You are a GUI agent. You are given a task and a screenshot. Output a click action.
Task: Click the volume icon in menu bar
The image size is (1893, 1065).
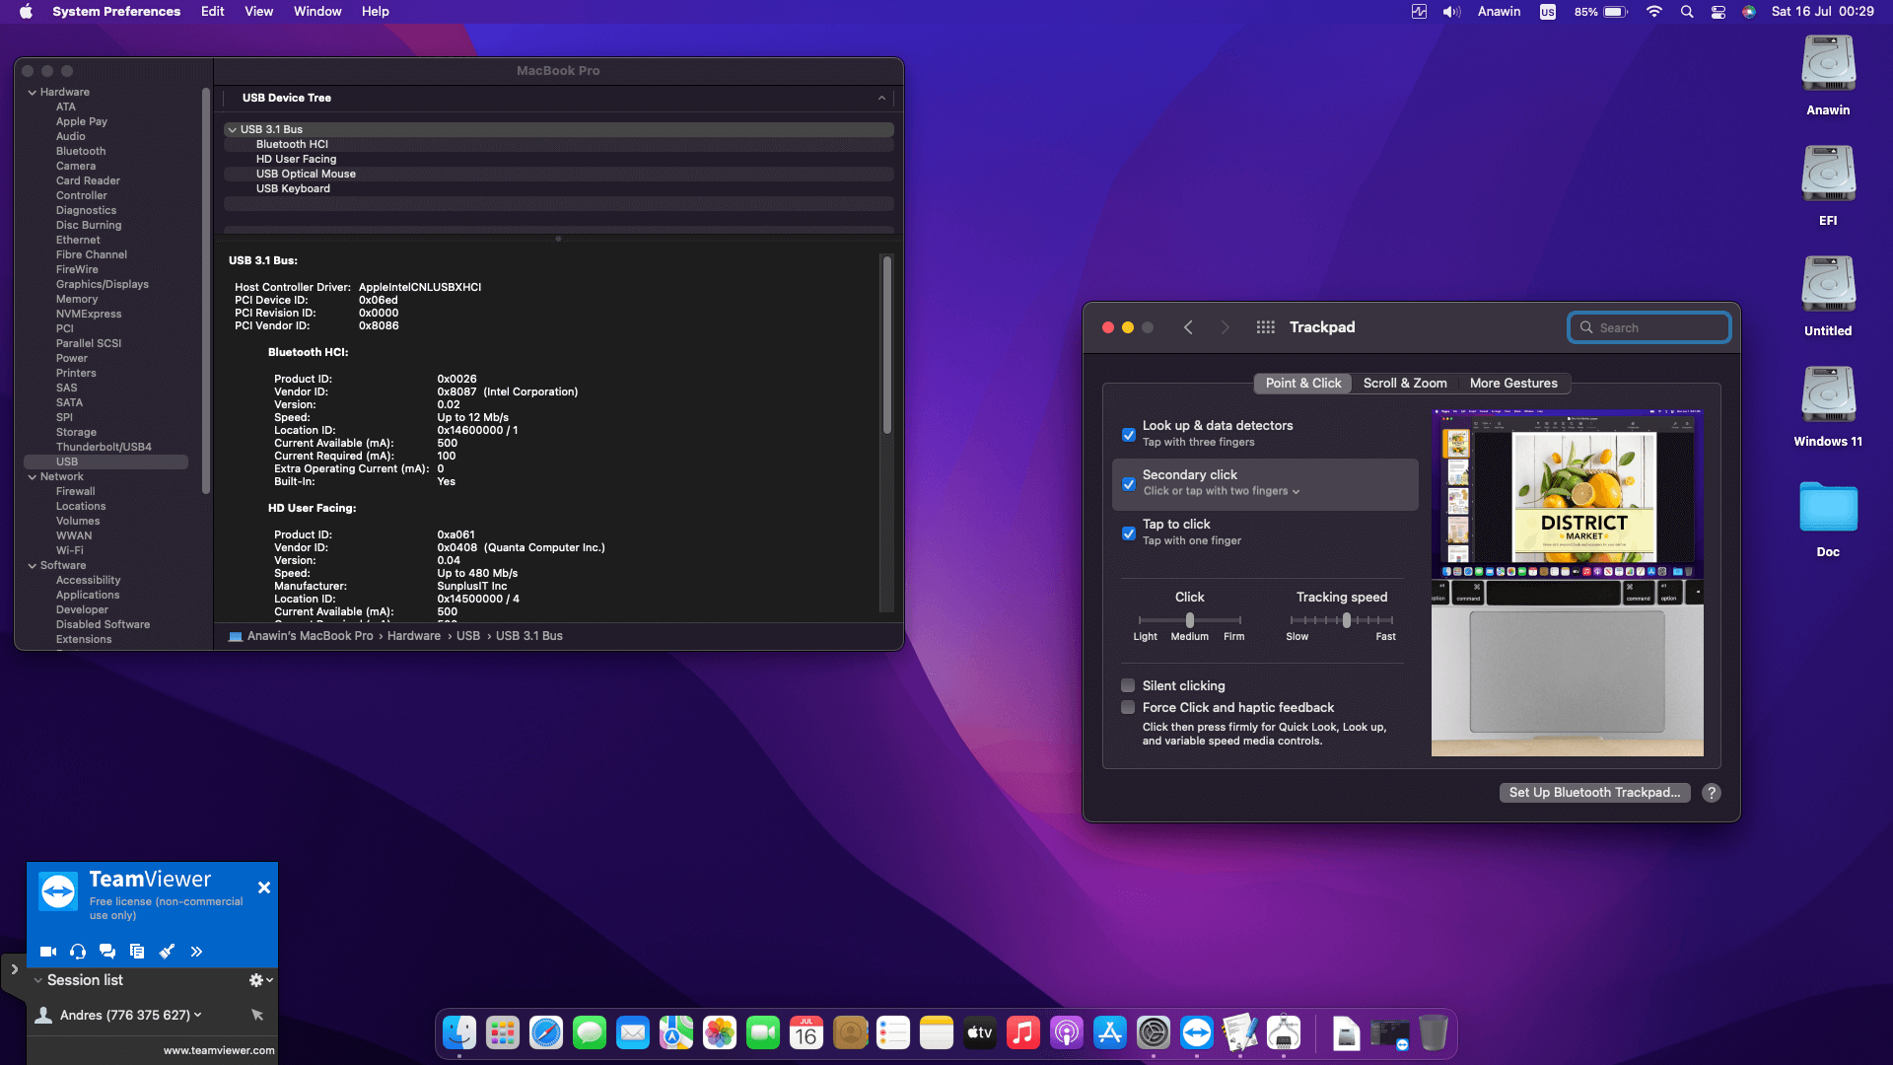pos(1451,12)
